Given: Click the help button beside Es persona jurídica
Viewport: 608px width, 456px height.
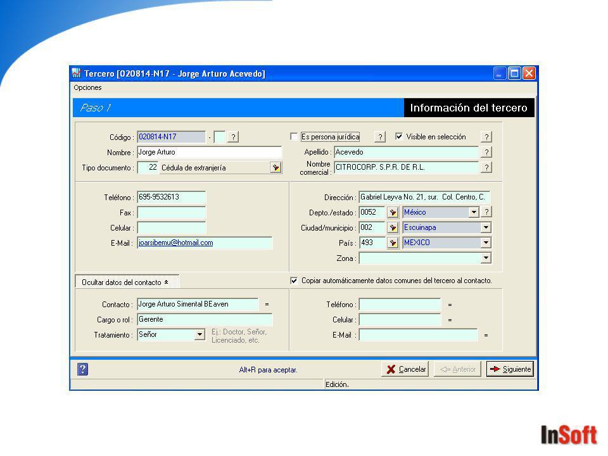Looking at the screenshot, I should point(380,137).
